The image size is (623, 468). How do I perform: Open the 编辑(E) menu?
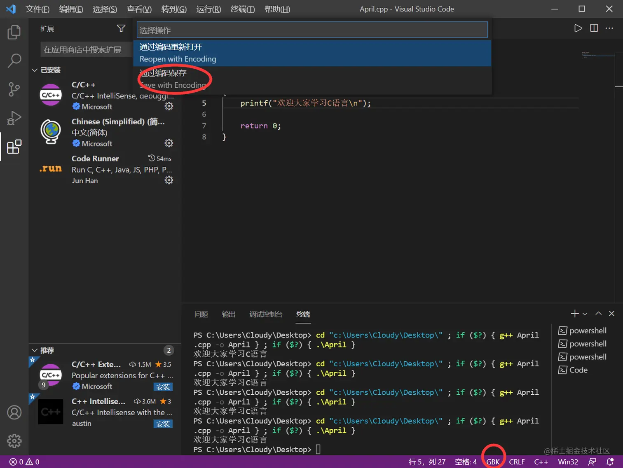71,9
